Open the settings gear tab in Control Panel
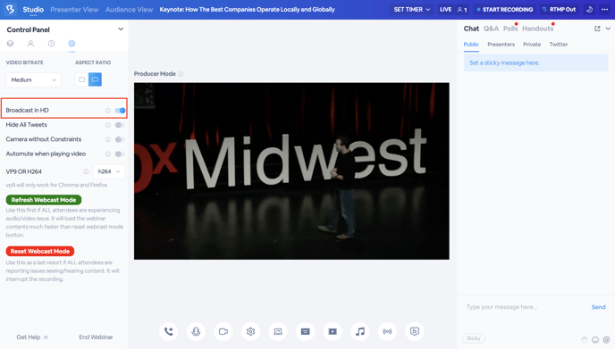This screenshot has height=349, width=615. point(72,44)
